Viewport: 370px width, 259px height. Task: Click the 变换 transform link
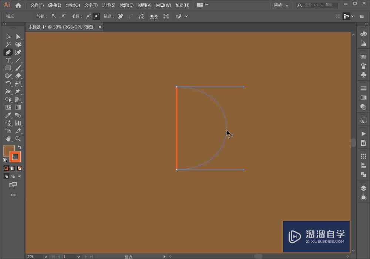click(154, 17)
